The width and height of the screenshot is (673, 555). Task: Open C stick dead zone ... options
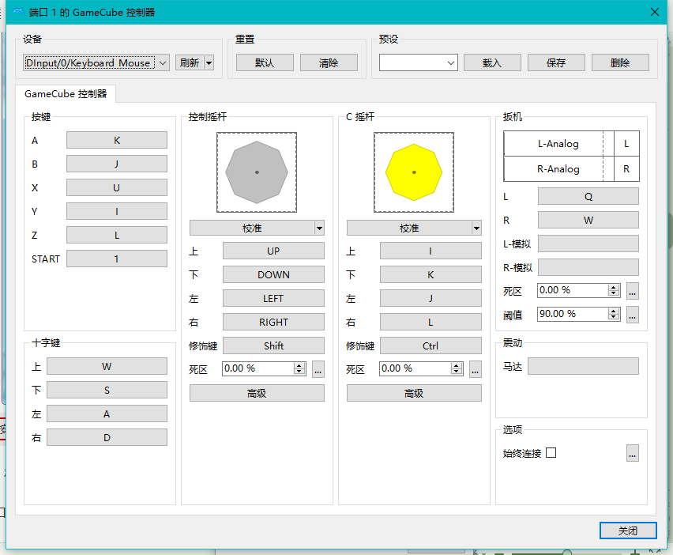(x=476, y=369)
